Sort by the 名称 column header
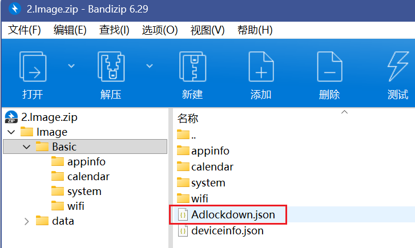 click(x=188, y=119)
